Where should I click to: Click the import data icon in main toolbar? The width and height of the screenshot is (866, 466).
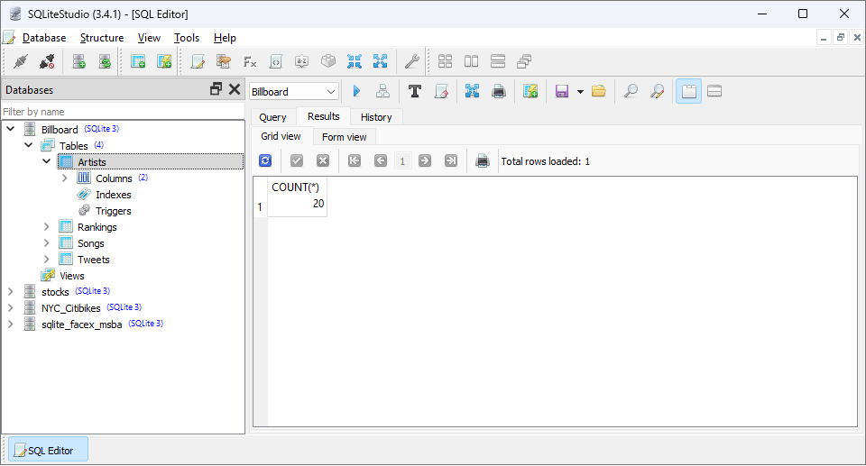354,61
